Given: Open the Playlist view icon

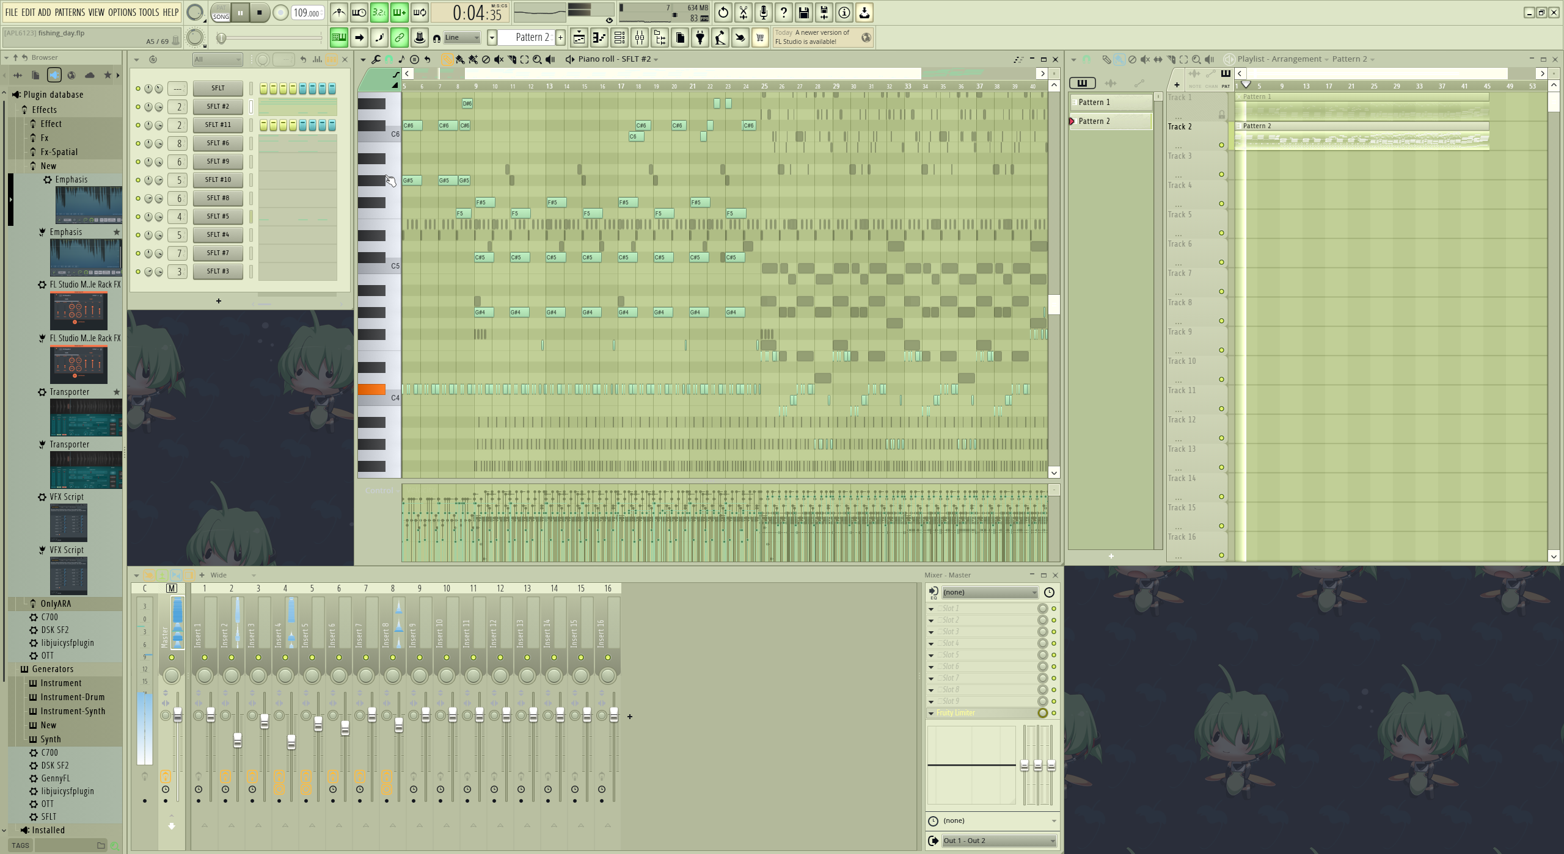Looking at the screenshot, I should 579,38.
